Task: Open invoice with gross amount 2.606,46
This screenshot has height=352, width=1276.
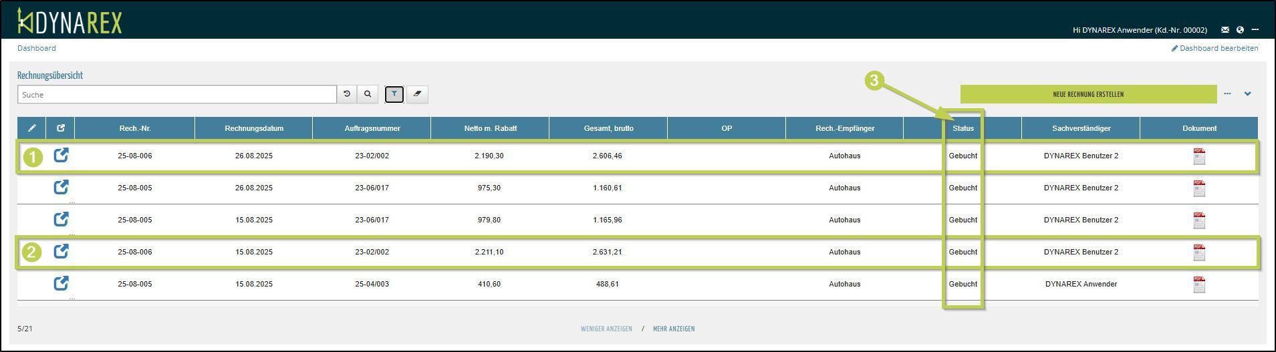Action: (61, 156)
